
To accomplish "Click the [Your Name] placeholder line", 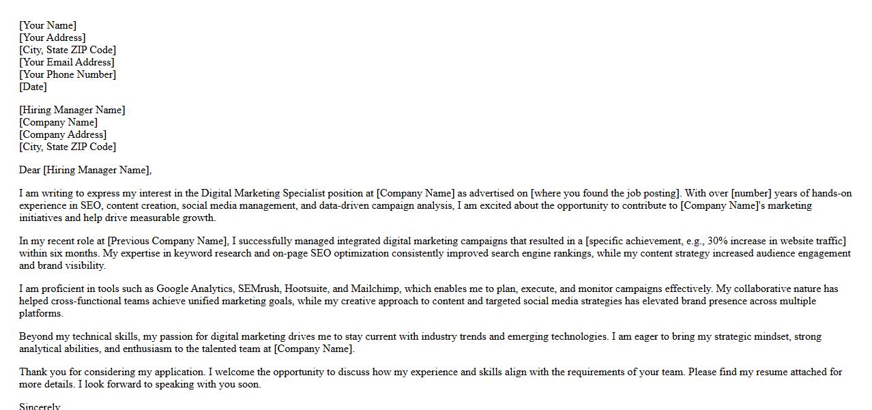I will coord(48,25).
